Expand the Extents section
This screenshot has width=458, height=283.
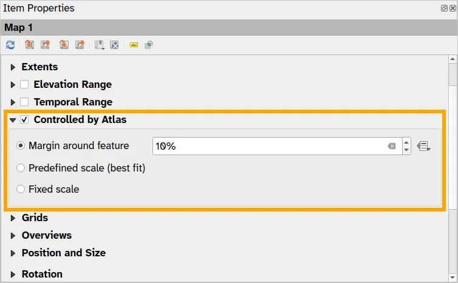pyautogui.click(x=13, y=67)
